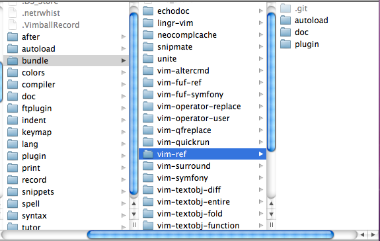Click the autoload folder icon in first column
The height and width of the screenshot is (241, 380).
(x=13, y=48)
